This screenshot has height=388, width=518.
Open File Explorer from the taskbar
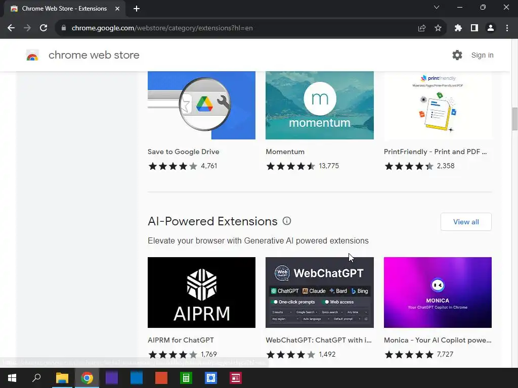pyautogui.click(x=62, y=378)
